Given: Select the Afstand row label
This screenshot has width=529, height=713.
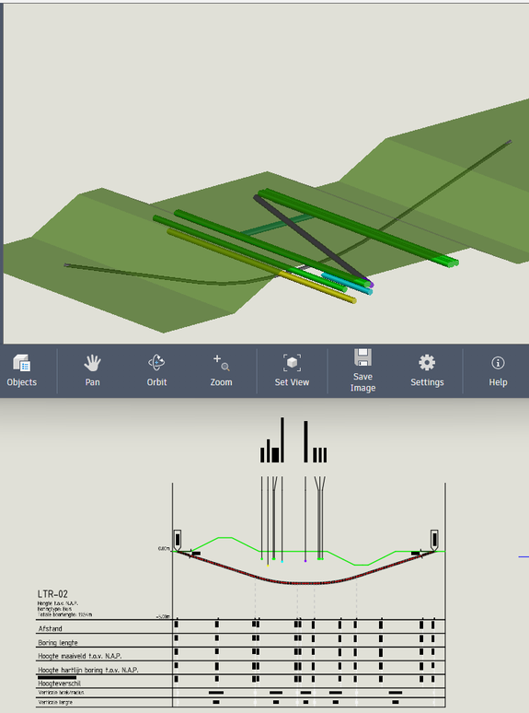Looking at the screenshot, I should click(x=50, y=628).
